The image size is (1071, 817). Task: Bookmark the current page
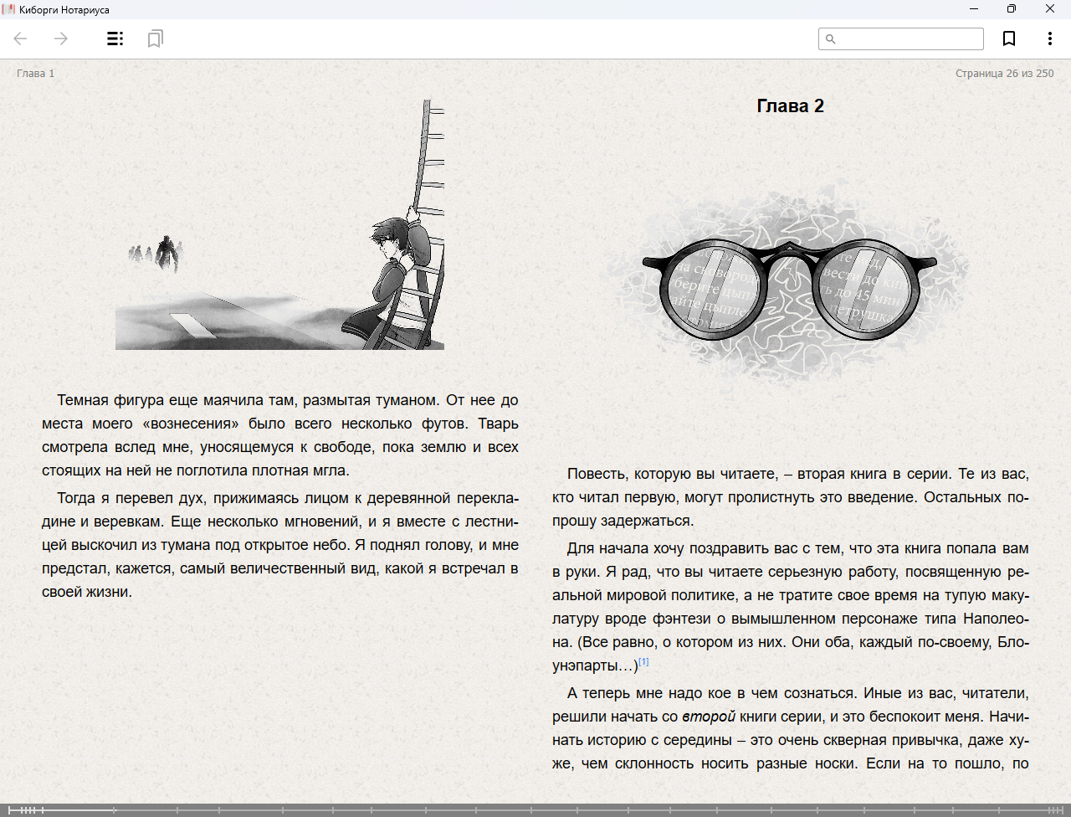click(1009, 39)
